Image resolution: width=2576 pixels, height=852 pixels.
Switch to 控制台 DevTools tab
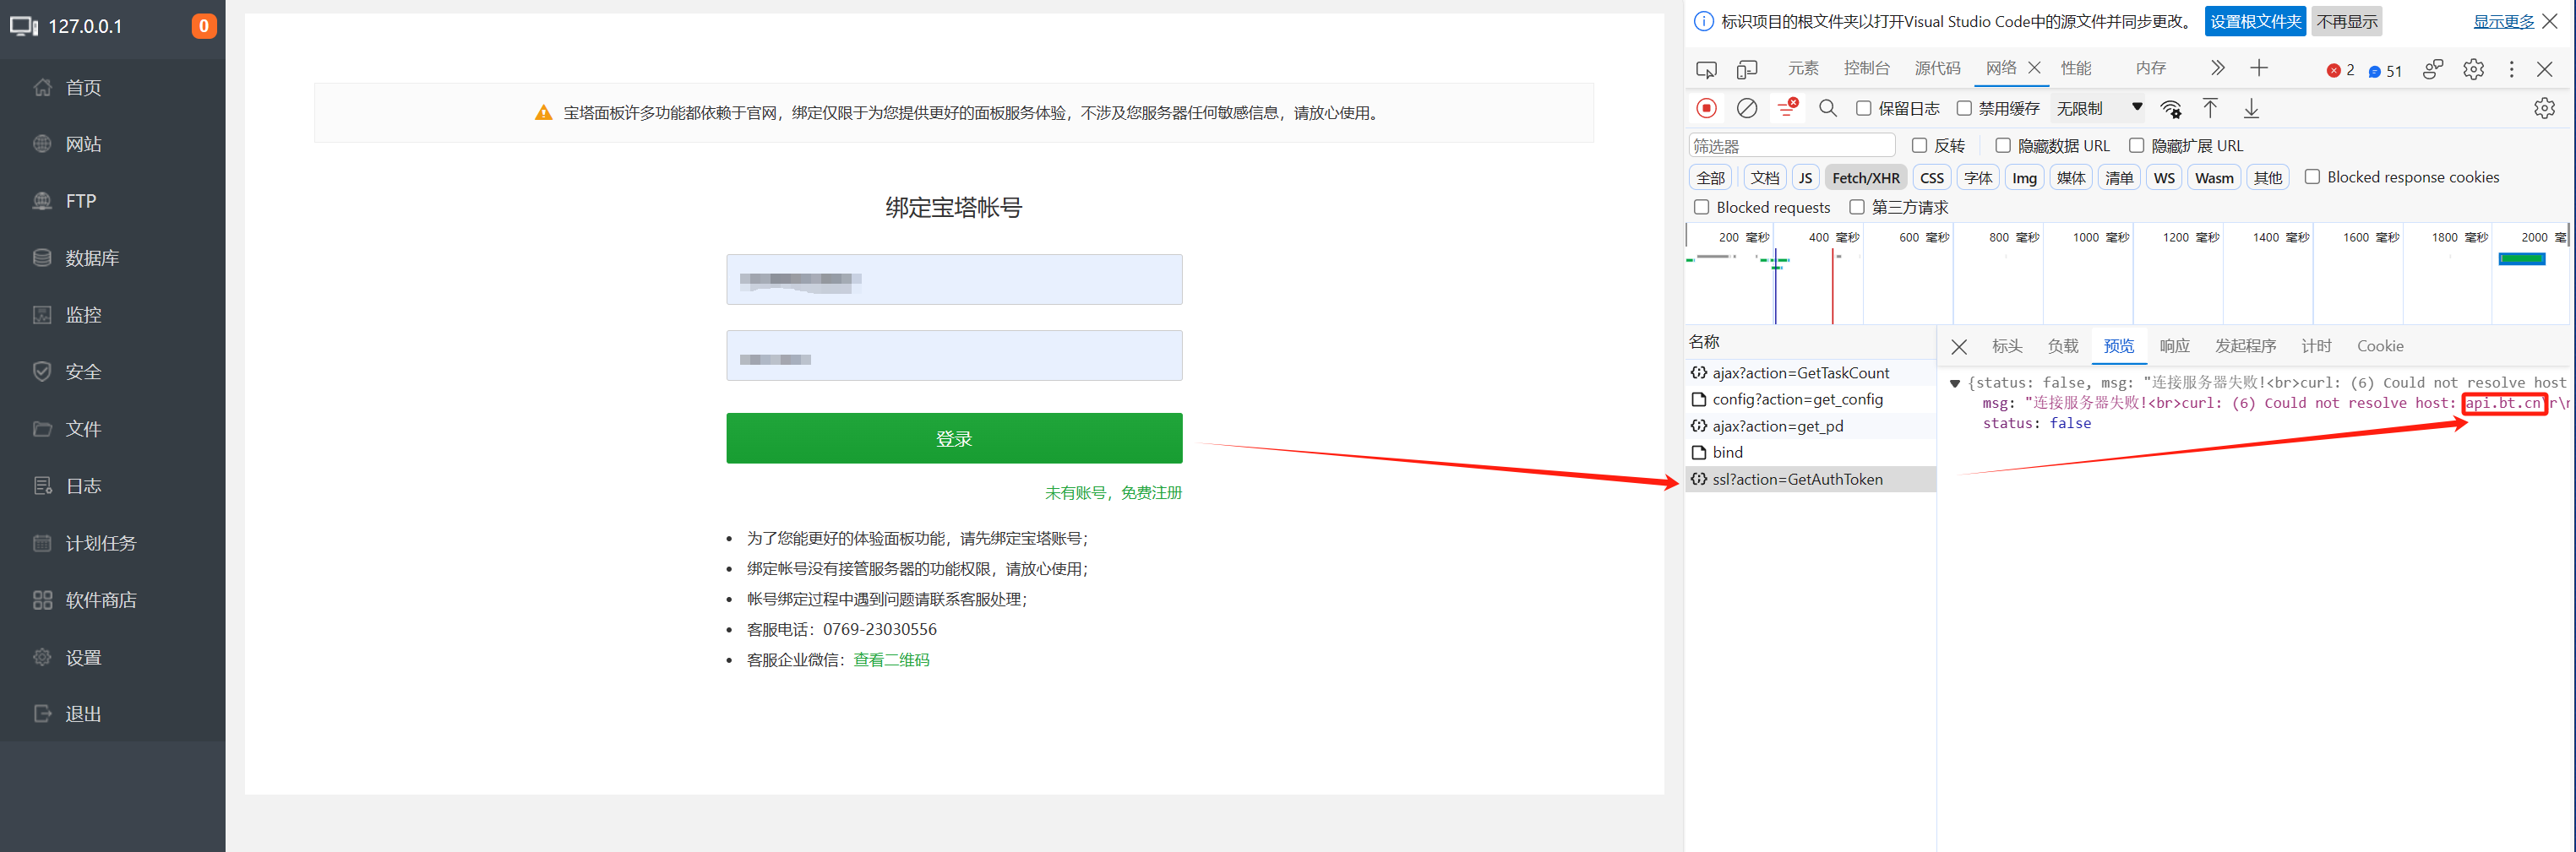1866,68
